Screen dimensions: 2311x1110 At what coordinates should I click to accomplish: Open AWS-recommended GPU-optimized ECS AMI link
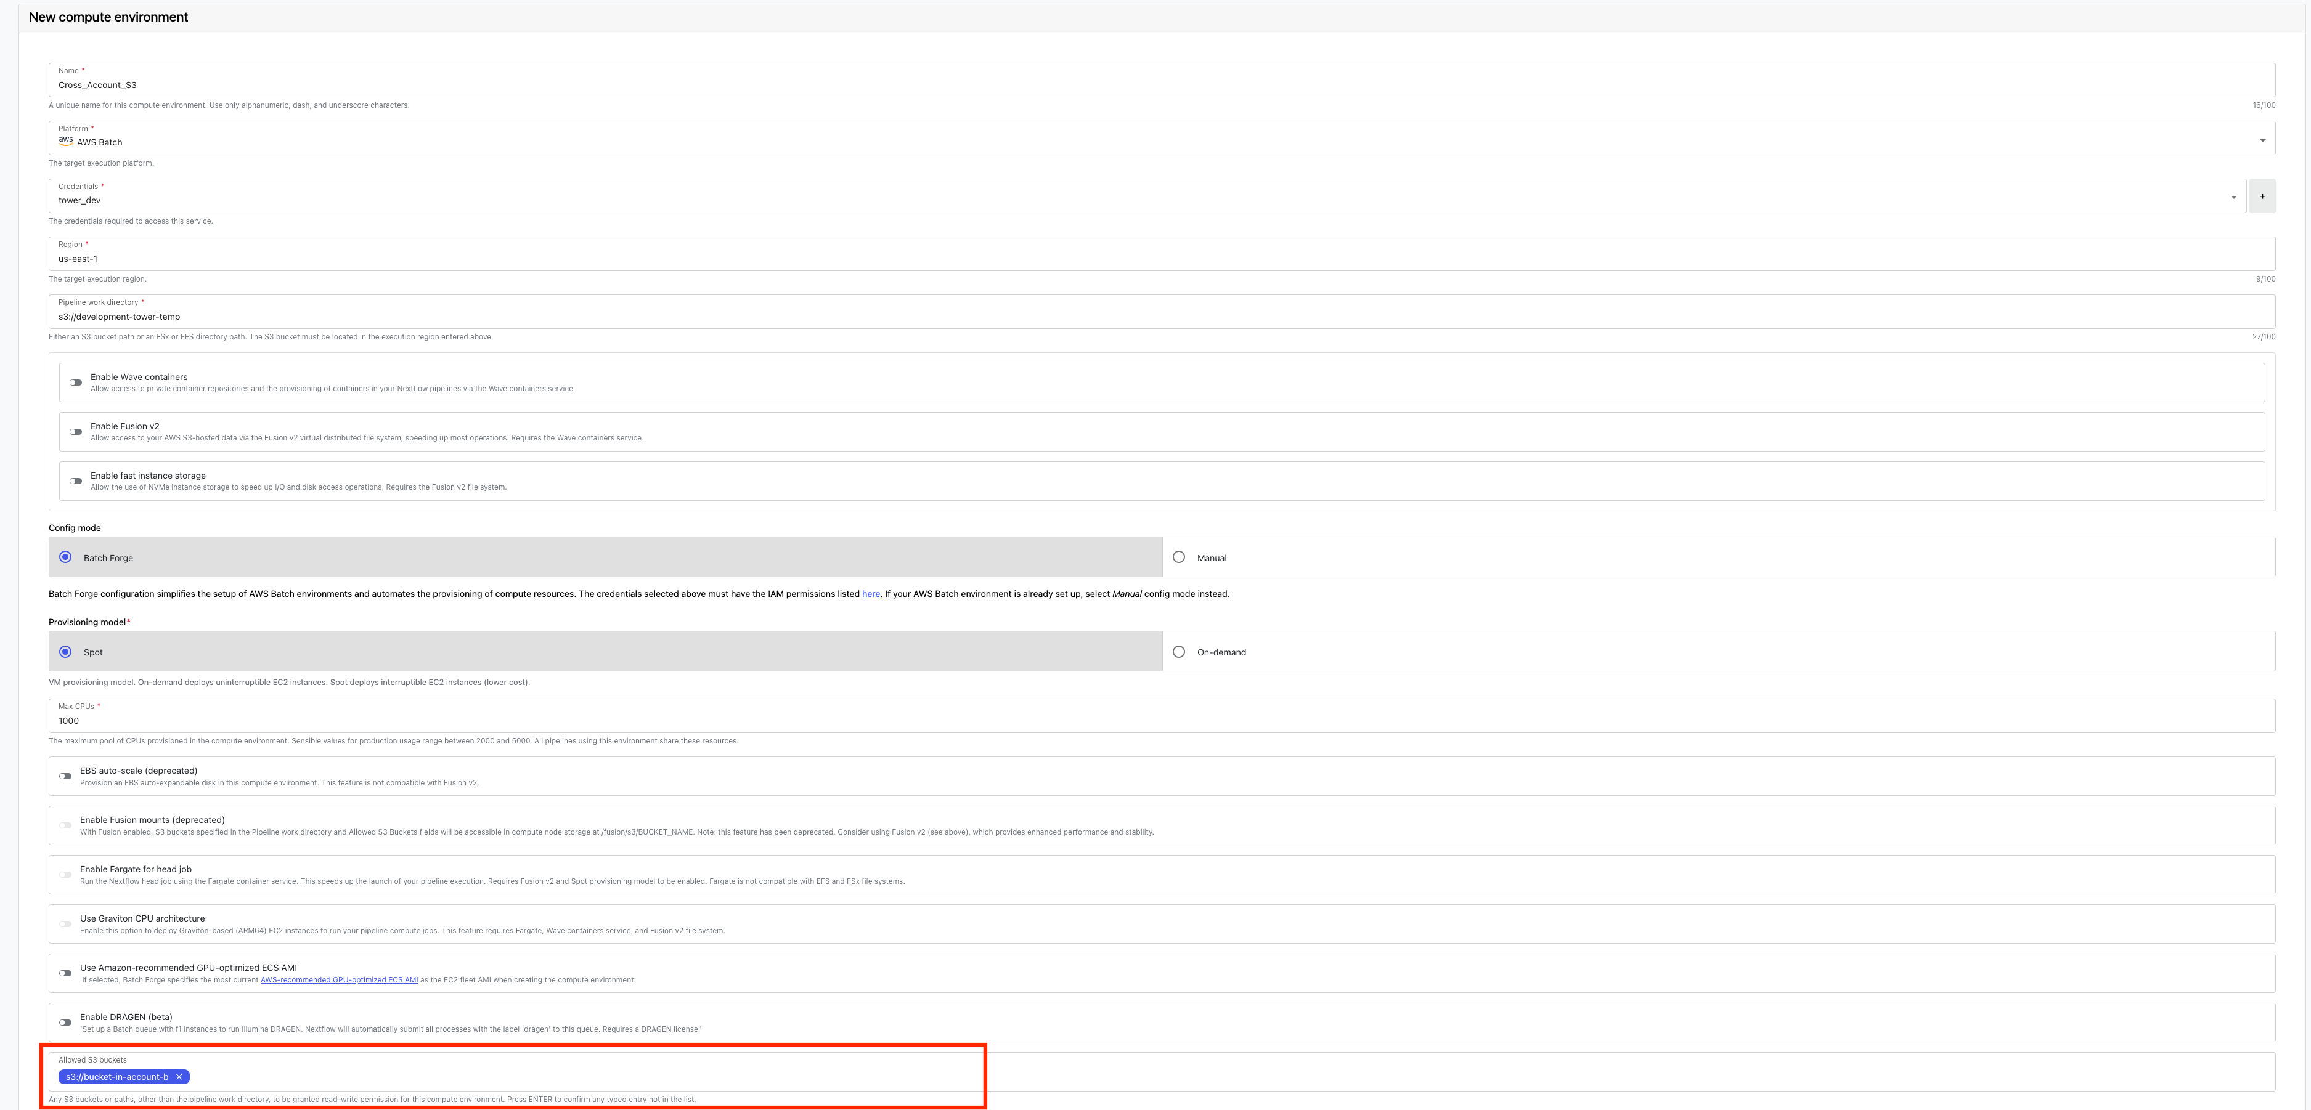pos(338,980)
